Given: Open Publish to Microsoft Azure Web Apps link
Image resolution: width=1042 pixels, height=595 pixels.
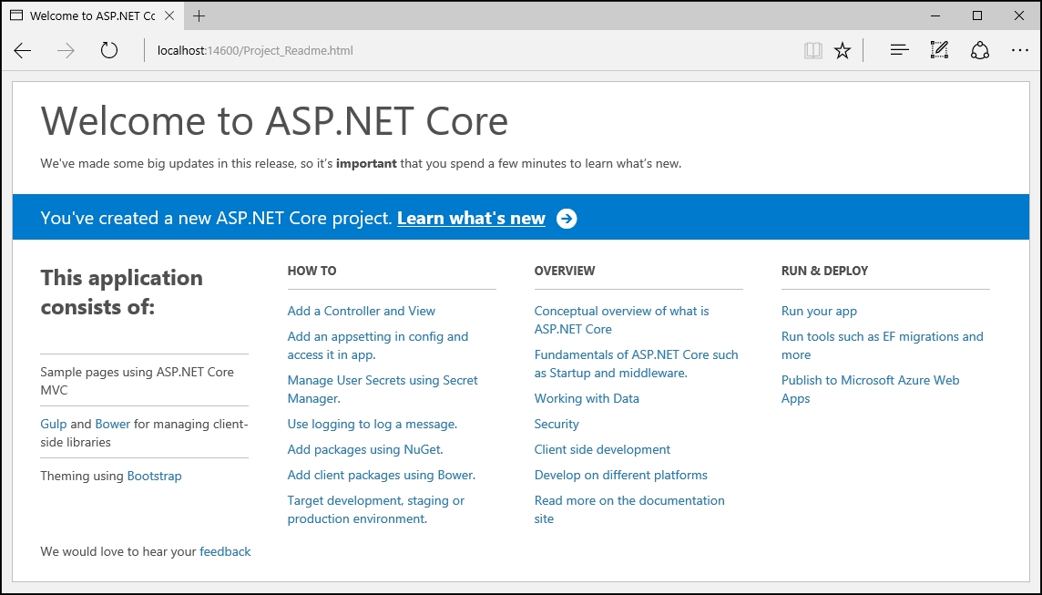Looking at the screenshot, I should click(x=870, y=389).
